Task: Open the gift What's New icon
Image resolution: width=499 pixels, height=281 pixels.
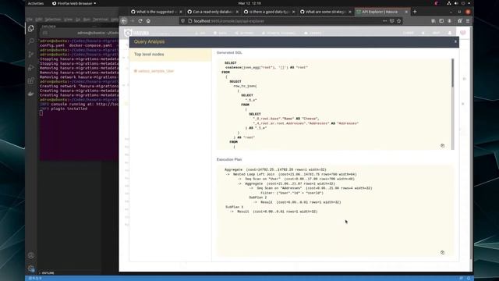Action: coord(459,21)
